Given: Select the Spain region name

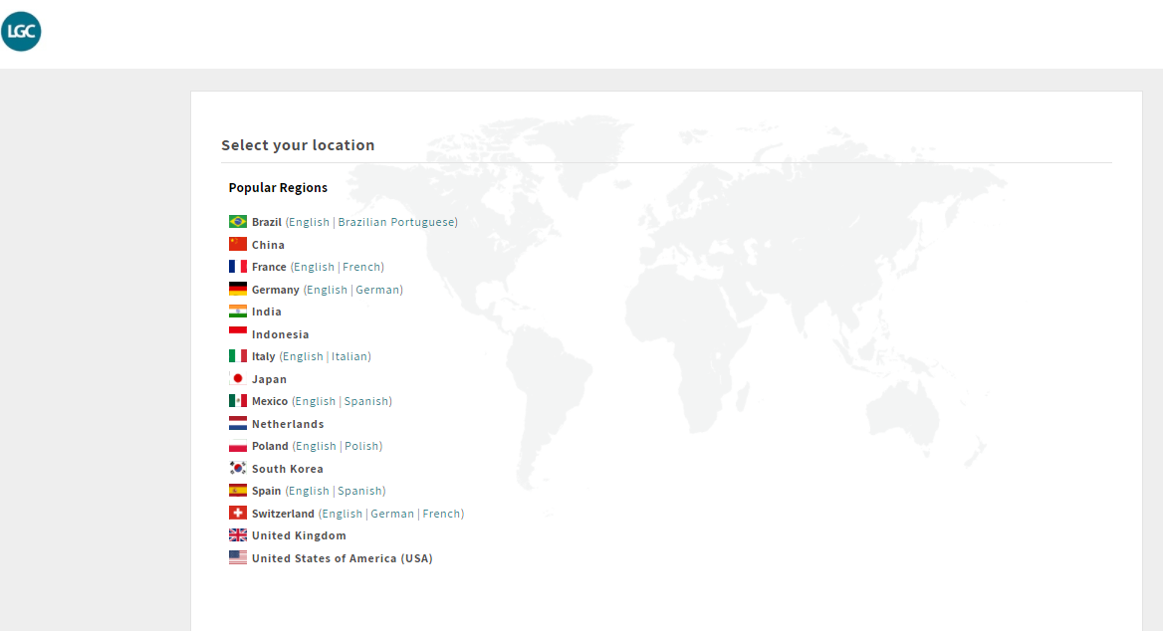Looking at the screenshot, I should [x=266, y=491].
